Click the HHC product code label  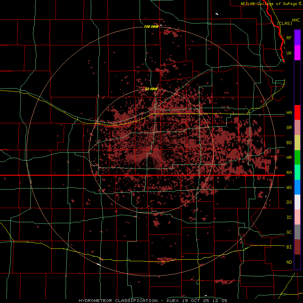click(x=296, y=20)
